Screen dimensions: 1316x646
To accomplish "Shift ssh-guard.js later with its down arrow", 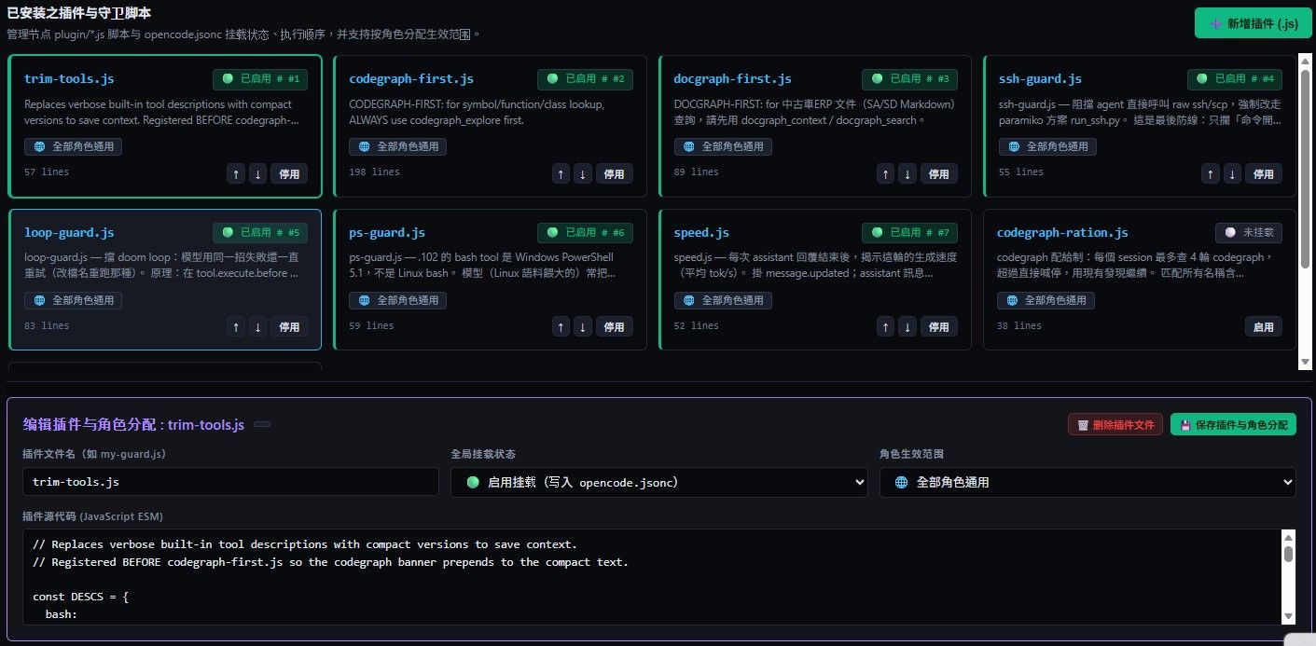I will pos(1233,173).
